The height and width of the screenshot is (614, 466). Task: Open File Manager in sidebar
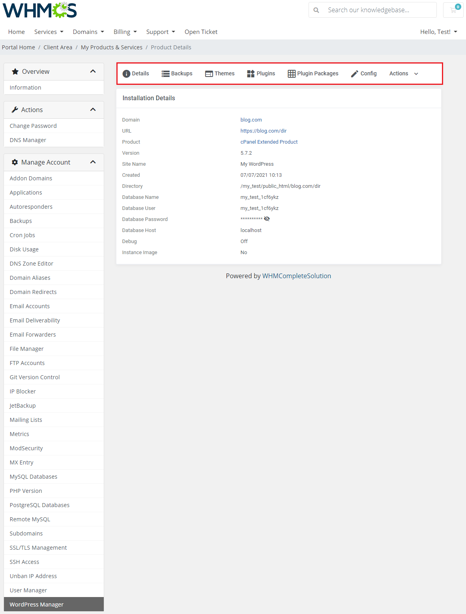54,349
